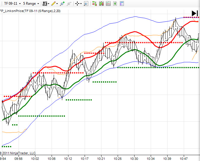Expand the crosshair cursor dropdown arrow
200x161 pixels.
click(x=81, y=4)
